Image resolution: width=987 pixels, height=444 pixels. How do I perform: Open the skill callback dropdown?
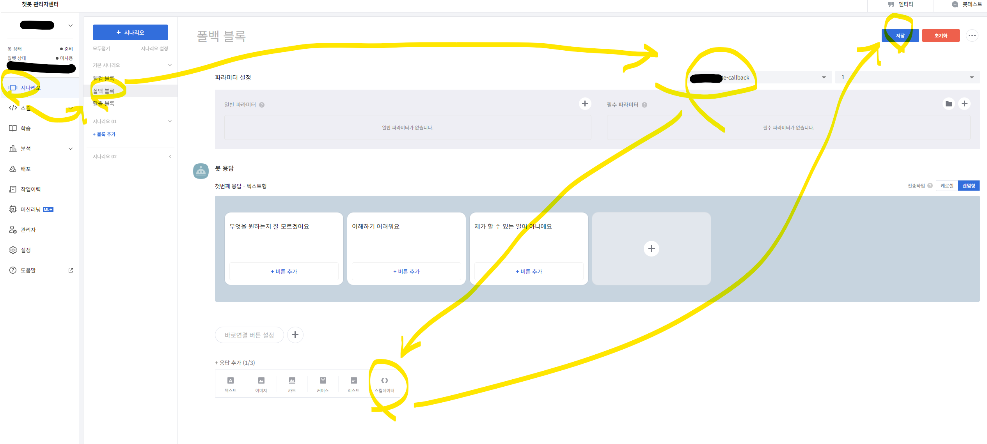coord(758,77)
